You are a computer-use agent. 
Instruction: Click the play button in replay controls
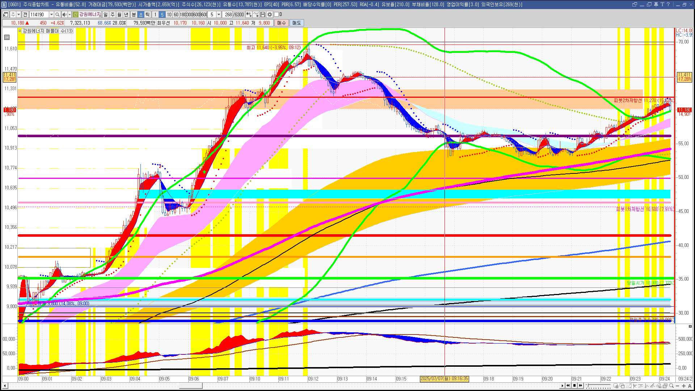point(562,386)
